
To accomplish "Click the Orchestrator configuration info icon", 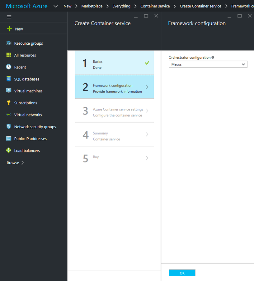I will tap(213, 57).
